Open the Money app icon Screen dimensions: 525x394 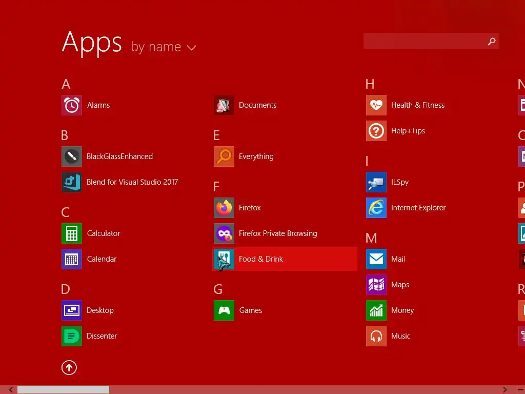coord(376,310)
